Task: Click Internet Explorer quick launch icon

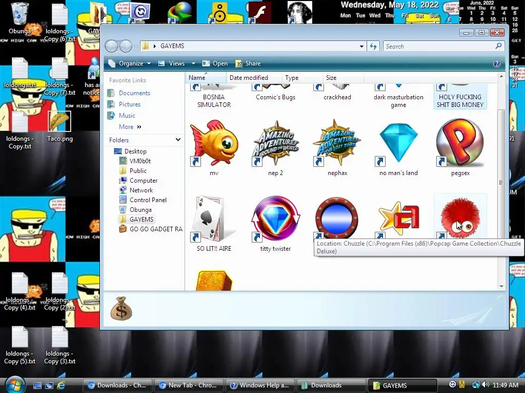Action: 61,385
